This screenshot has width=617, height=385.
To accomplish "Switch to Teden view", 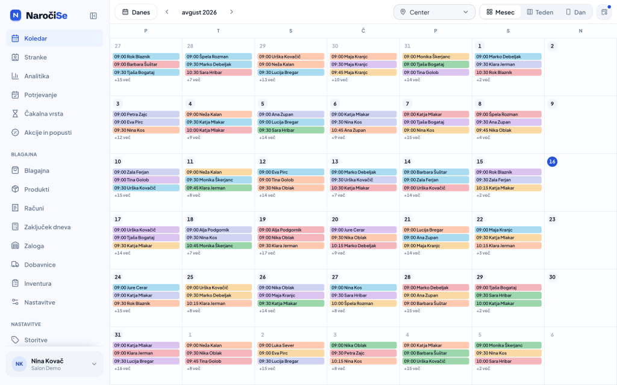I will pos(540,12).
